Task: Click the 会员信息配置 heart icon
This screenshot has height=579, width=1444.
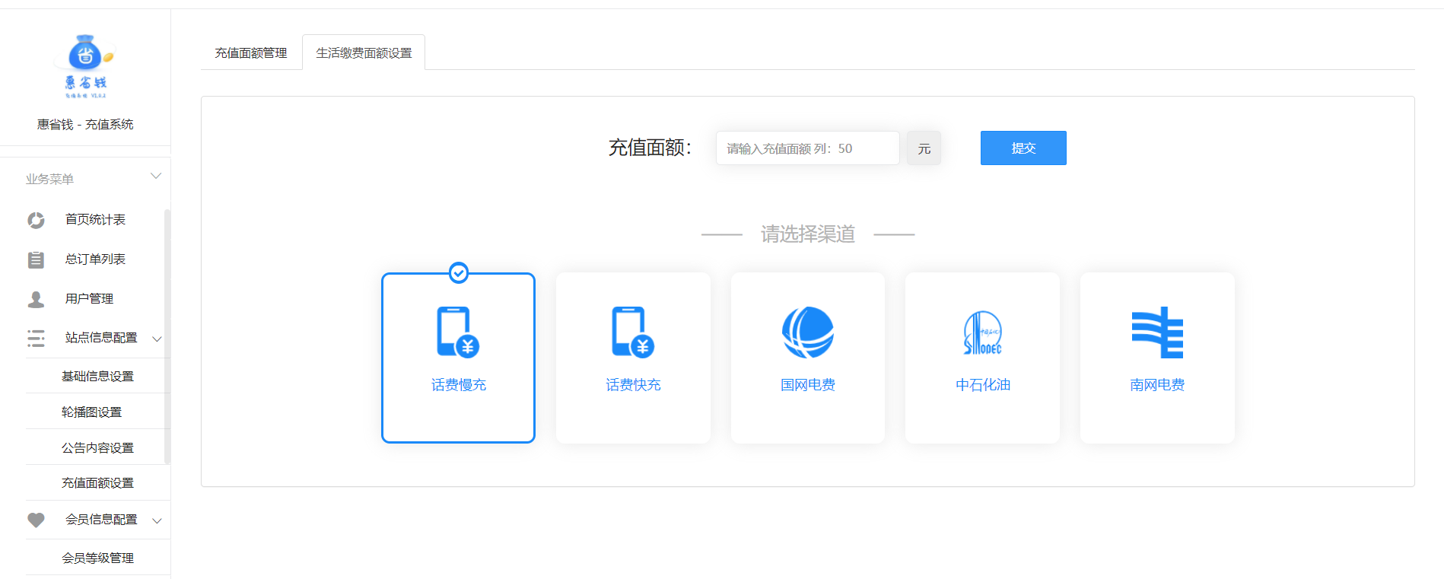Action: (x=36, y=520)
